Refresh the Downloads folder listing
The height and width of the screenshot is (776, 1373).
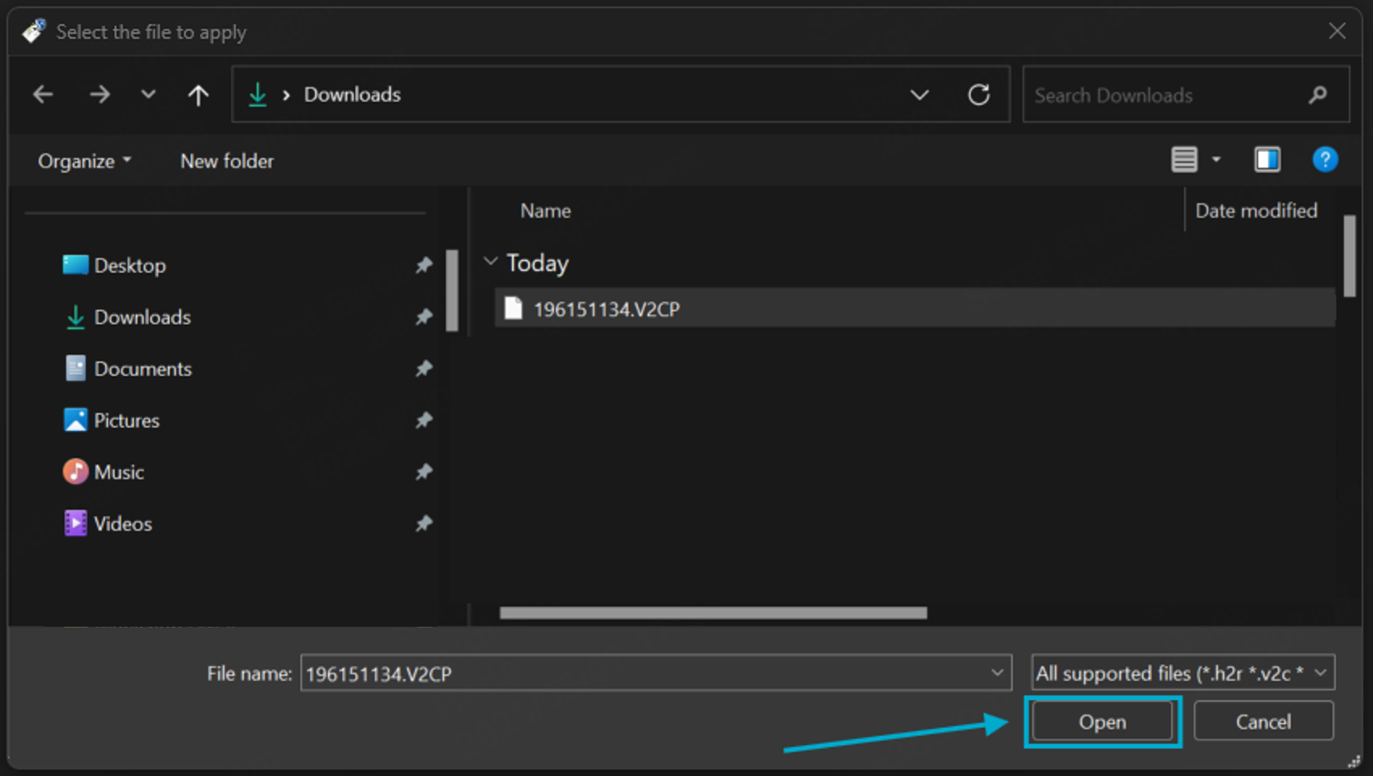(x=978, y=94)
